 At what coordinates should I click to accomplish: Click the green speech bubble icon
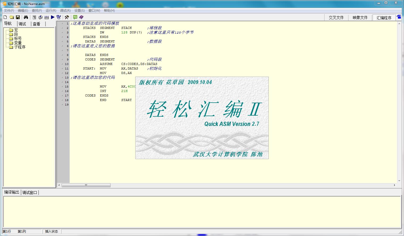click(75, 17)
